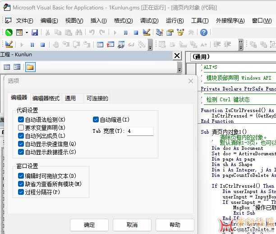Click the Cut scissors icon
Image resolution: width=276 pixels, height=234 pixels.
click(x=47, y=32)
